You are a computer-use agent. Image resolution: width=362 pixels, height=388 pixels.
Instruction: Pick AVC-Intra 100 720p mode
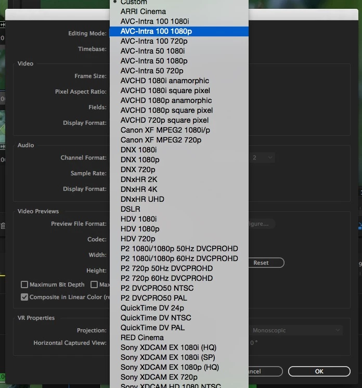point(179,41)
